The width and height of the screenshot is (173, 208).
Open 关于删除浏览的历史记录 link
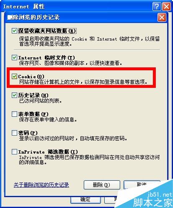pyautogui.click(x=41, y=185)
